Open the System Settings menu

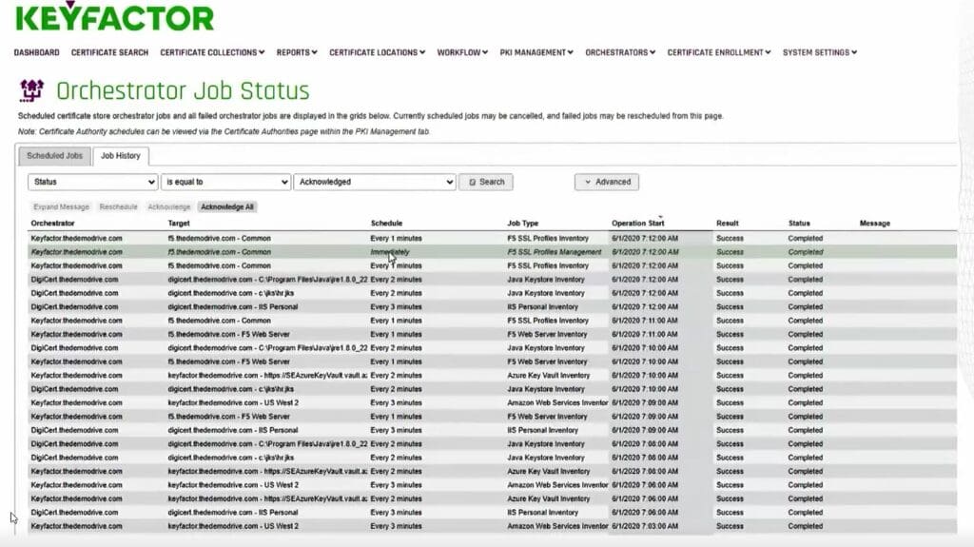pyautogui.click(x=819, y=53)
